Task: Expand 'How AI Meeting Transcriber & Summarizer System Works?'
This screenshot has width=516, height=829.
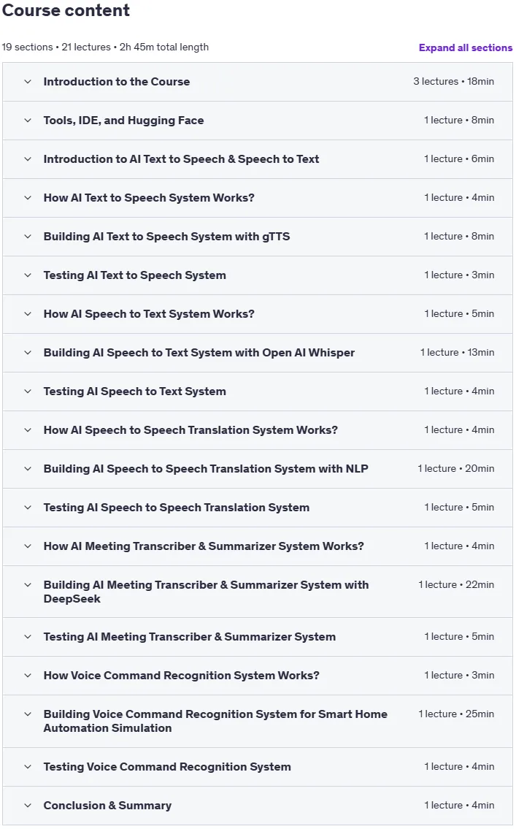Action: (x=257, y=546)
